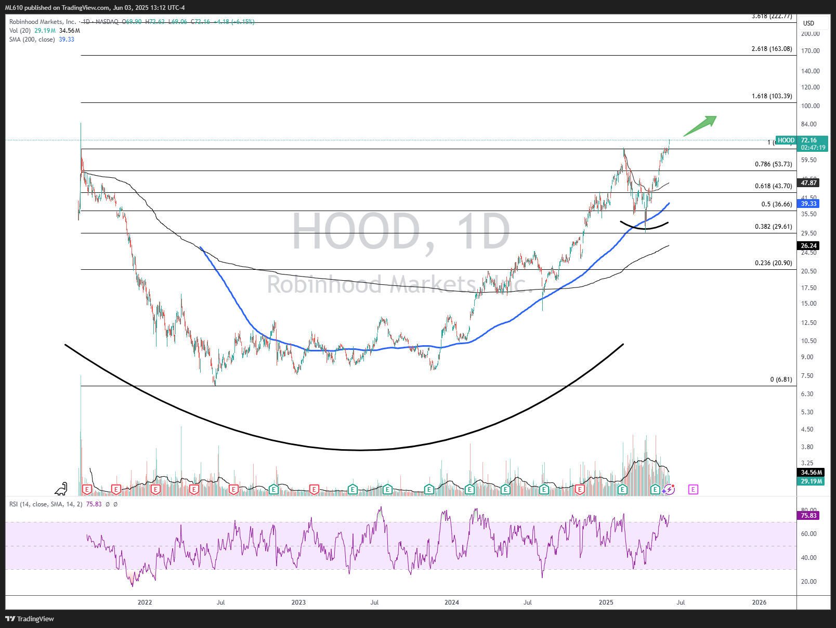Click the 40.00 RSI axis tick
Image resolution: width=836 pixels, height=628 pixels.
pos(808,558)
